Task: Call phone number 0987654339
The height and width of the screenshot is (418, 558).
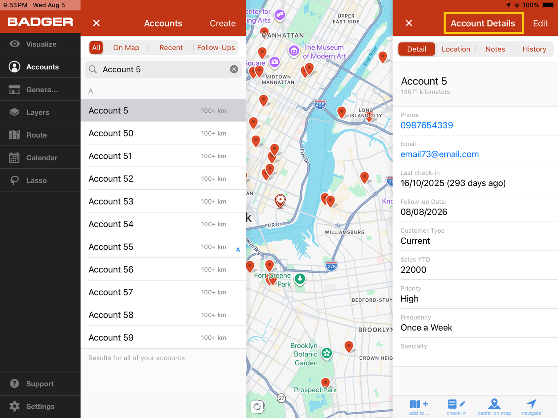Action: (426, 125)
